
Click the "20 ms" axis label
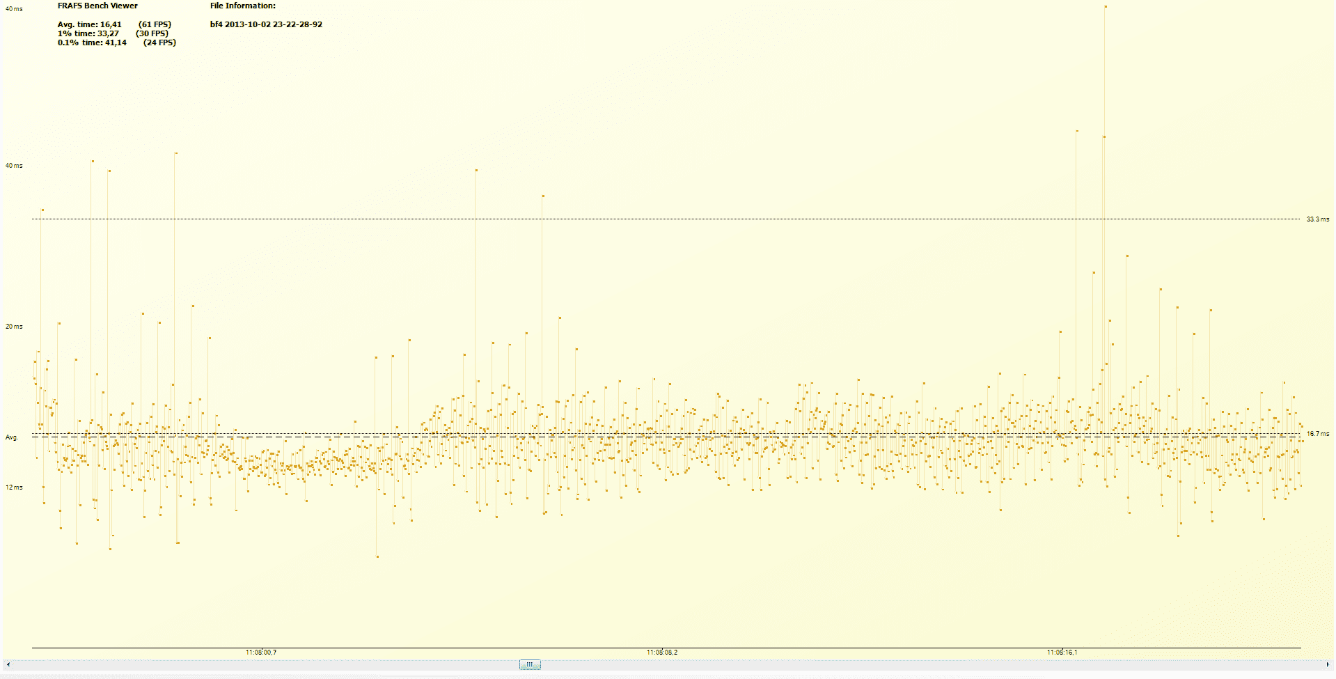pyautogui.click(x=14, y=327)
